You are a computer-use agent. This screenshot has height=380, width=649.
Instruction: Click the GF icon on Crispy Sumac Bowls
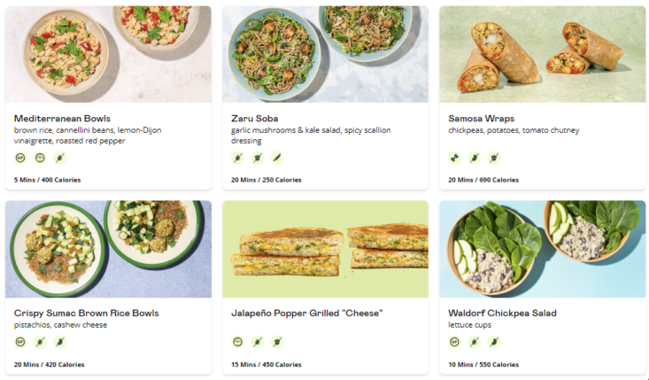click(x=20, y=342)
